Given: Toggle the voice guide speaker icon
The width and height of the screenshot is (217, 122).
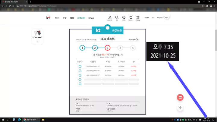Looking at the screenshot, I should point(137,39).
